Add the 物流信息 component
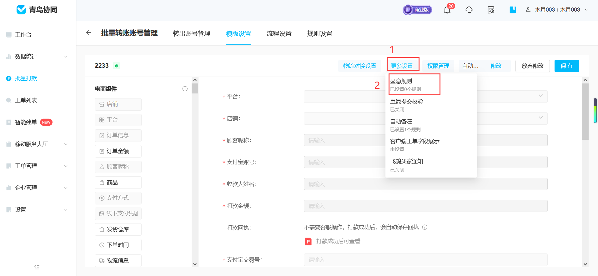598x276 pixels. tap(118, 261)
